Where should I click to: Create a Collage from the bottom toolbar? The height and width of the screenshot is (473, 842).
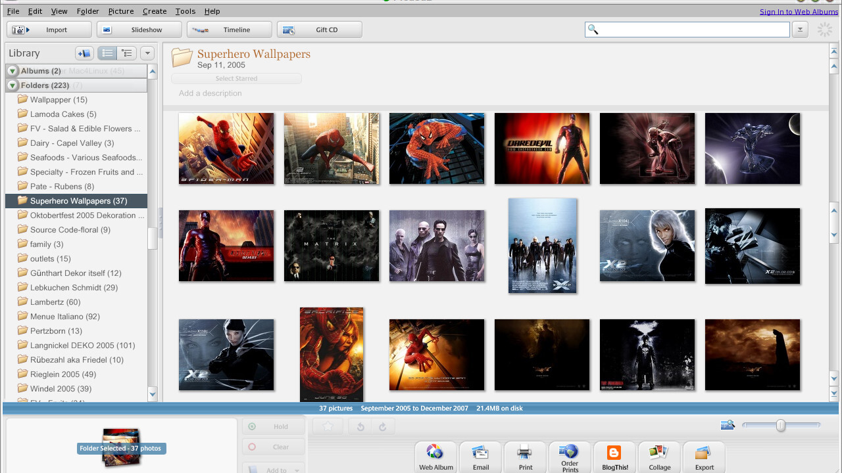(659, 455)
